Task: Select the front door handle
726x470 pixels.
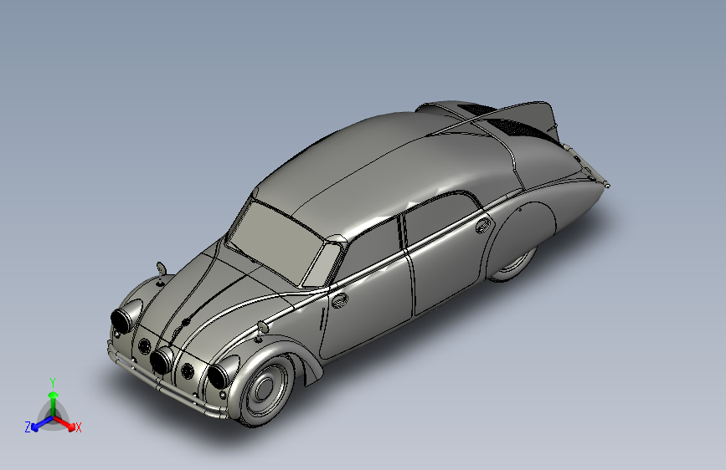Action: [x=340, y=301]
